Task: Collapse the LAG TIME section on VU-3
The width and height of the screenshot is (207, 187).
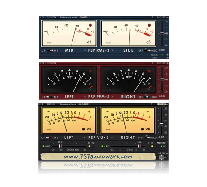Action: pos(167,153)
